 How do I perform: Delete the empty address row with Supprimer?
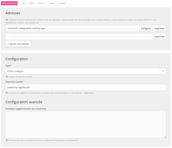pyautogui.click(x=159, y=37)
